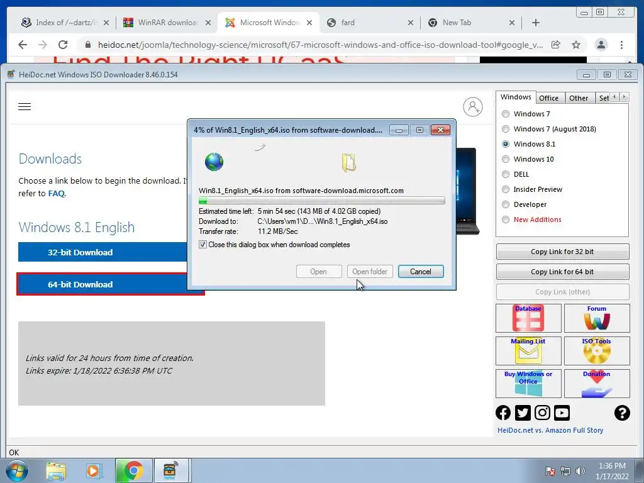Switch to the Index of /~dartz Chrome tab
The height and width of the screenshot is (483, 644).
[x=65, y=23]
